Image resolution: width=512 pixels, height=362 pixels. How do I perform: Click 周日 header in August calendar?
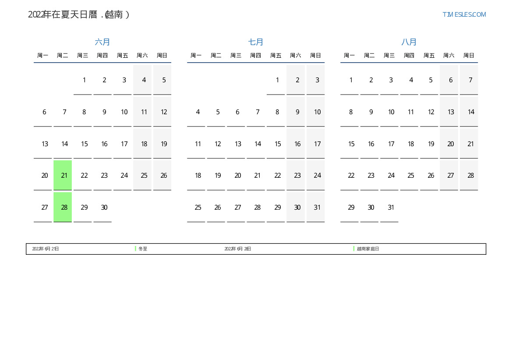click(469, 56)
